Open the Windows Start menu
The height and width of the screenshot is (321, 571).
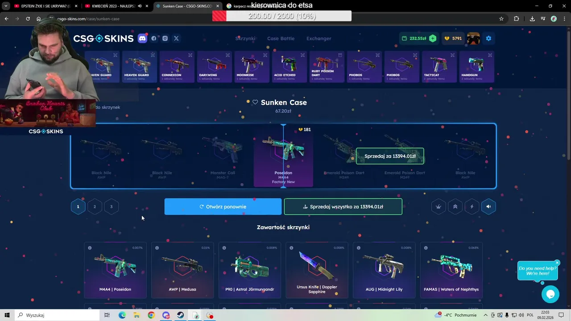click(x=7, y=315)
